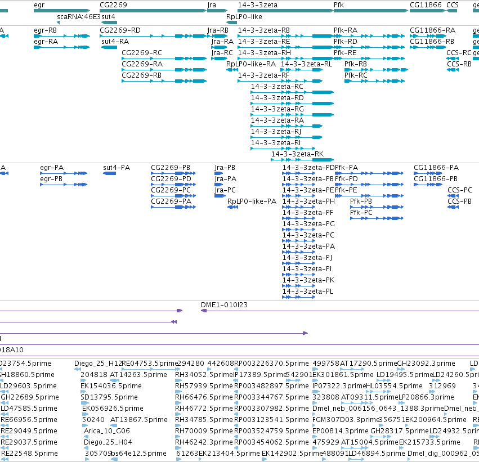Image resolution: width=479 pixels, height=462 pixels.
Task: Select protein 14-3-3zeta-PL
Action: [298, 297]
